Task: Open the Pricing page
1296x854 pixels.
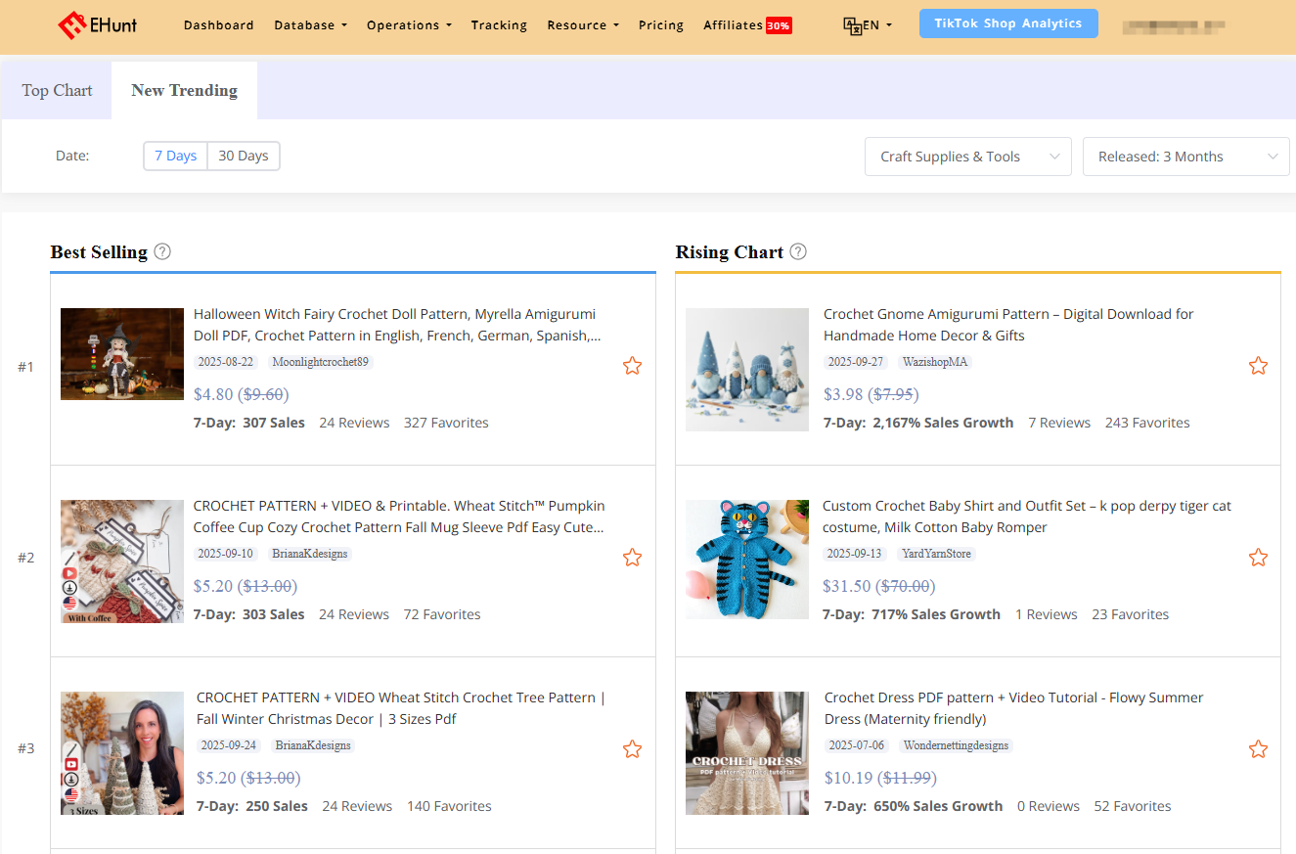Action: tap(661, 24)
